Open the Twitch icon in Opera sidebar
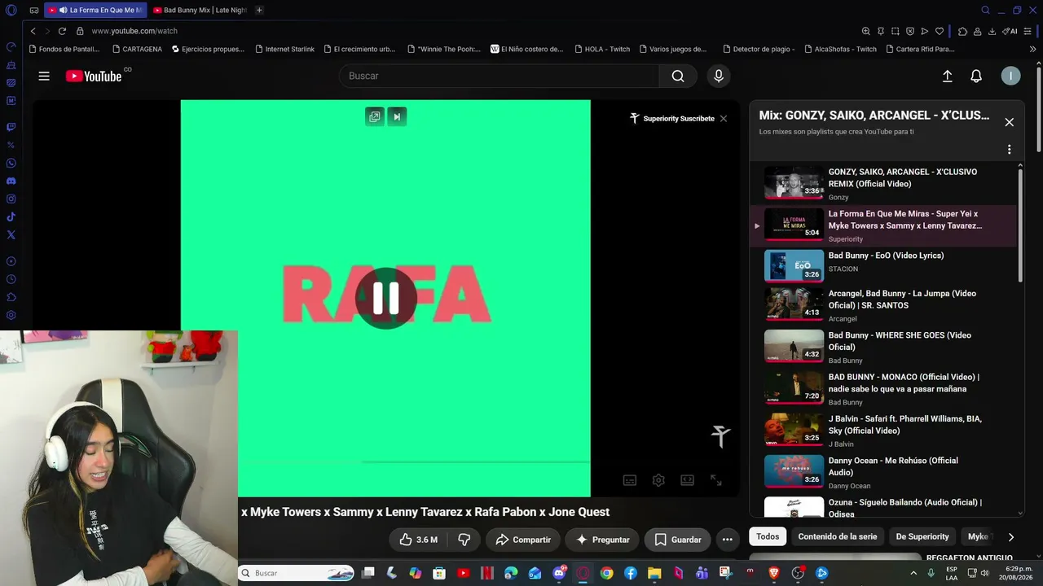 click(x=11, y=127)
